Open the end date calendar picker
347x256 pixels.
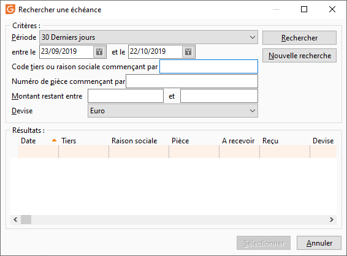pos(188,51)
